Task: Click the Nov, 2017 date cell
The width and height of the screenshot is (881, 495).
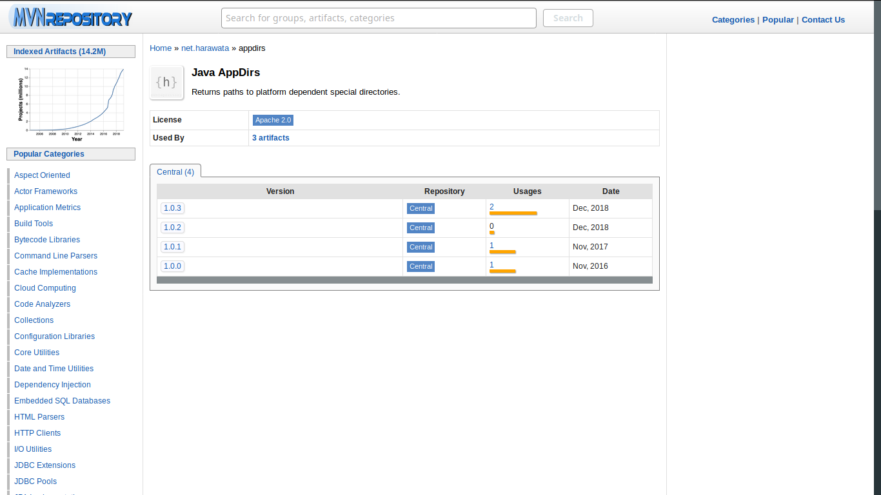Action: point(611,247)
